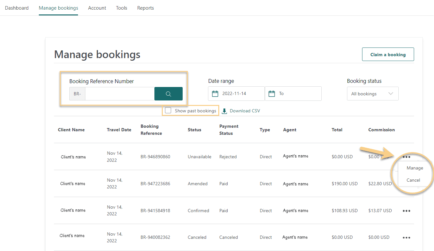Open three-dot menu for BR-940082362 row

coord(406,238)
